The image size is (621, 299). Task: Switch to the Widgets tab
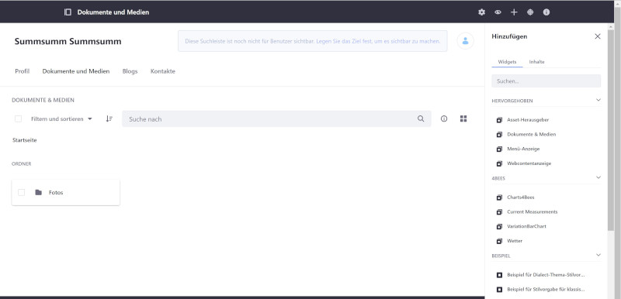point(507,62)
